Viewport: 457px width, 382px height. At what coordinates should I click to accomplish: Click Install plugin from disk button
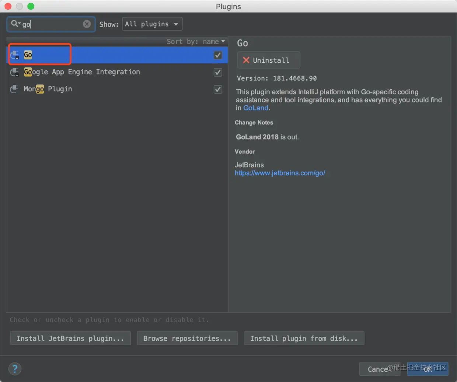[x=304, y=338]
